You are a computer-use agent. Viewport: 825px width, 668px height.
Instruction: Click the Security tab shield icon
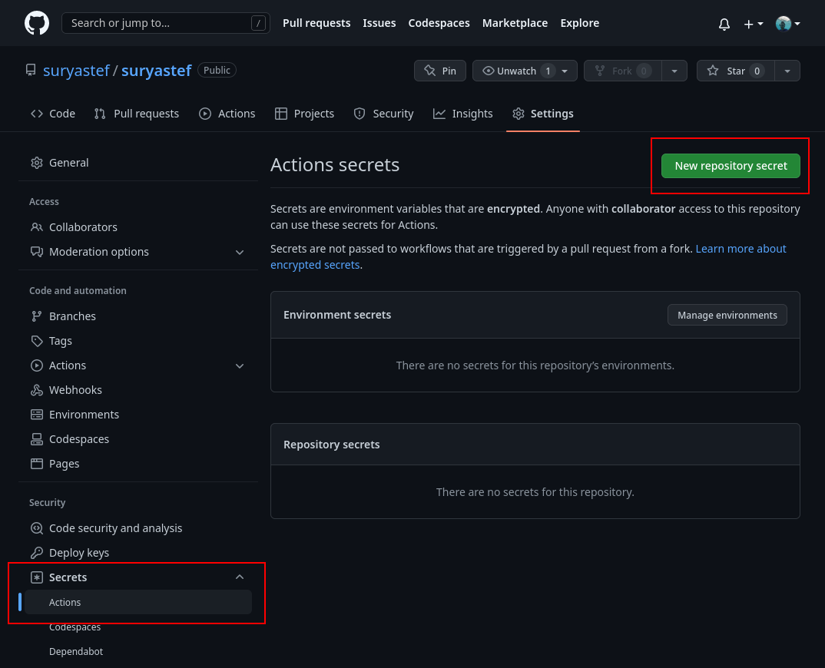click(359, 114)
